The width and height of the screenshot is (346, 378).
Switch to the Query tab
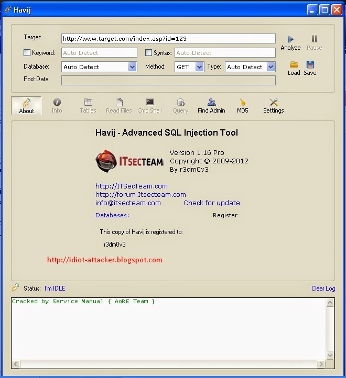pos(180,106)
